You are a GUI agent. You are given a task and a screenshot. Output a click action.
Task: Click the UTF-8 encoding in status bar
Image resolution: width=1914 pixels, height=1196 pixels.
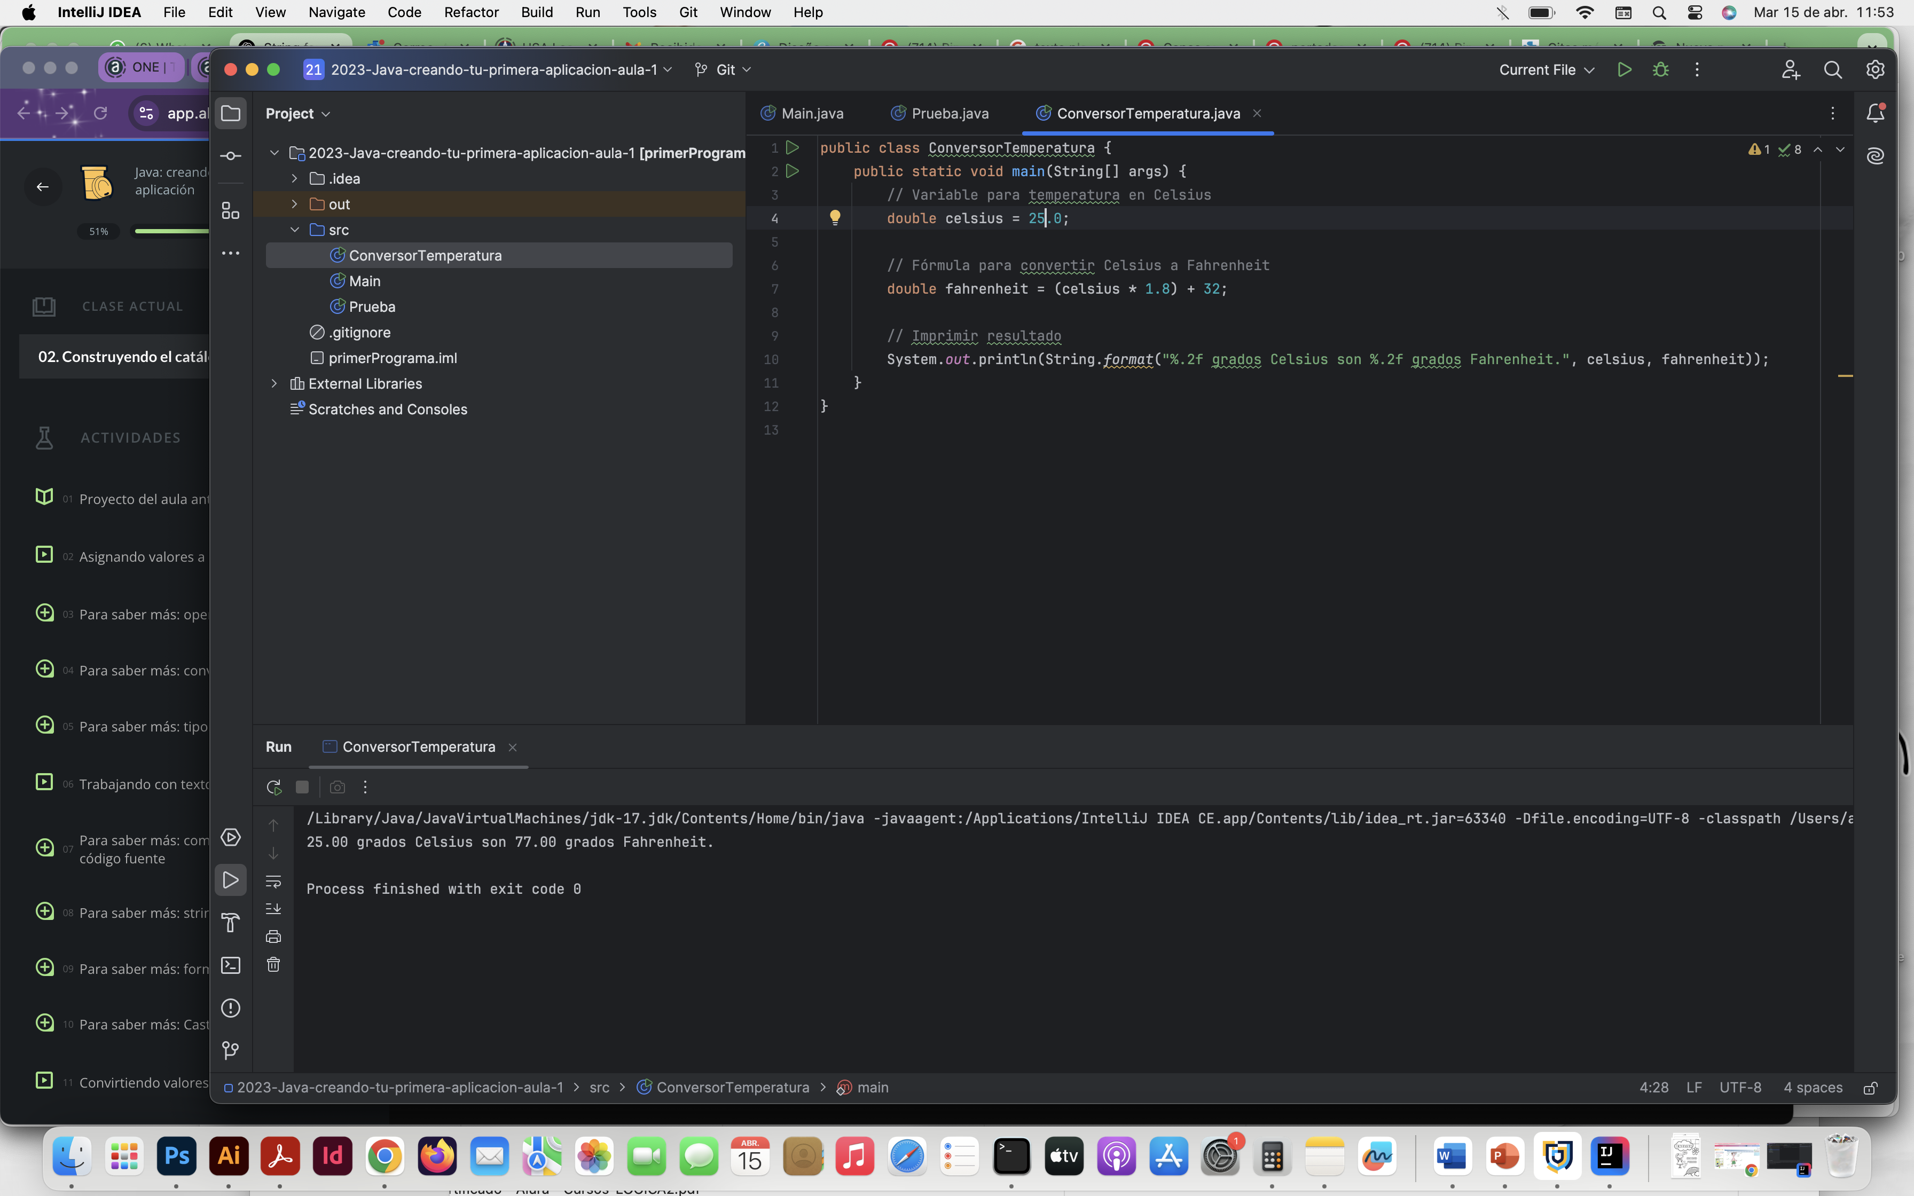[x=1740, y=1088]
